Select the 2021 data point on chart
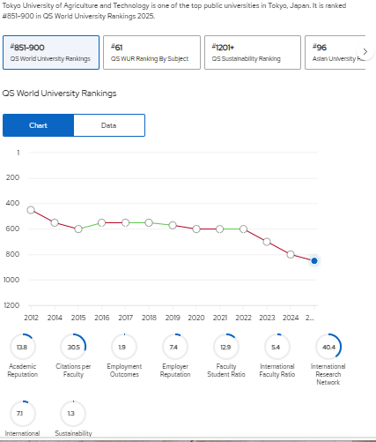The height and width of the screenshot is (442, 376). pyautogui.click(x=219, y=229)
